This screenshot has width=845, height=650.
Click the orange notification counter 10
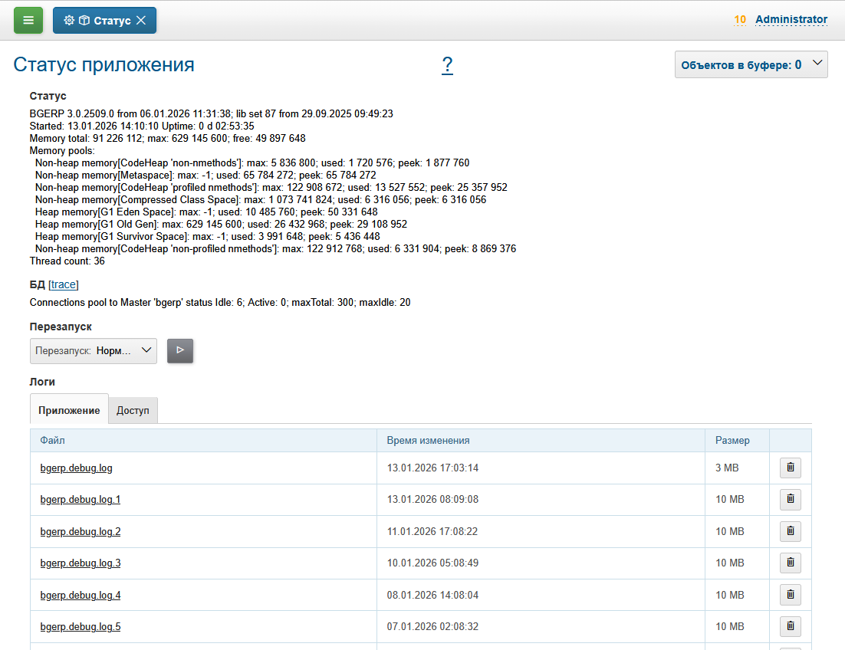[x=740, y=20]
